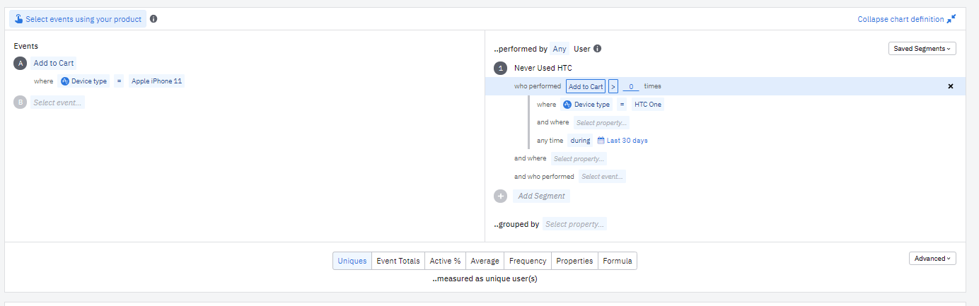Click the calendar icon by Last 30 days
This screenshot has height=306, width=979.
(601, 141)
